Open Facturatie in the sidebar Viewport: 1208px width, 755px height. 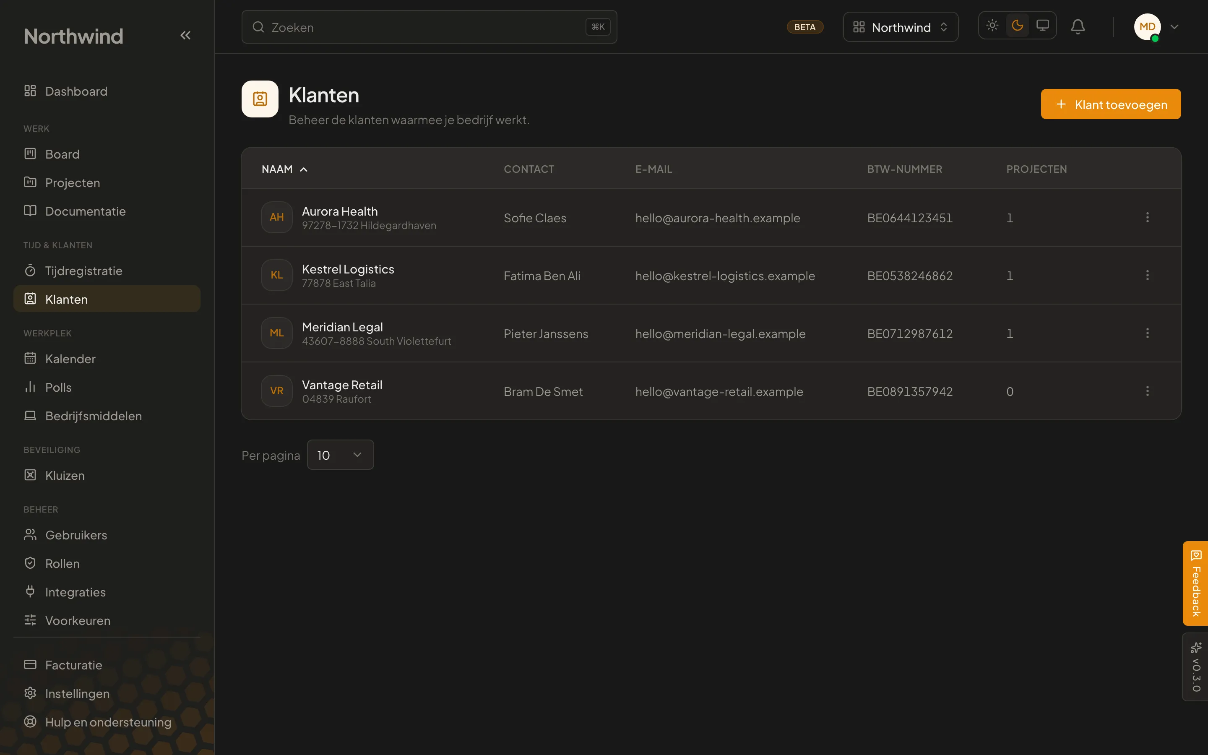[x=107, y=665]
